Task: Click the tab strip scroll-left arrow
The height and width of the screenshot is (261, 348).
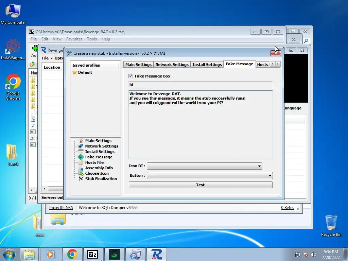Action: 273,64
